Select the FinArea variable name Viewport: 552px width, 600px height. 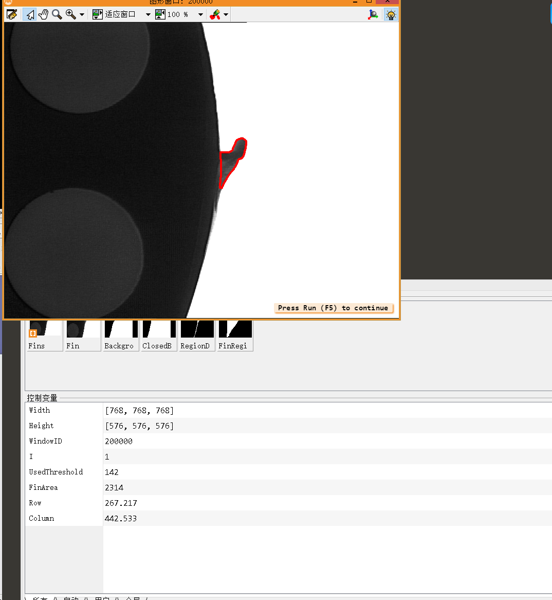click(43, 487)
